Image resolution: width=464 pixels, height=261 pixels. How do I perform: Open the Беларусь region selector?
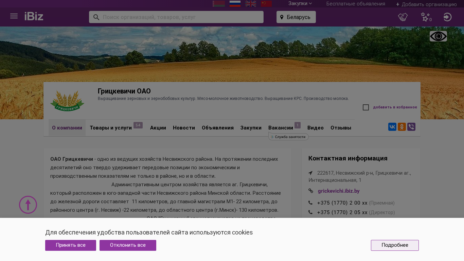(x=296, y=17)
